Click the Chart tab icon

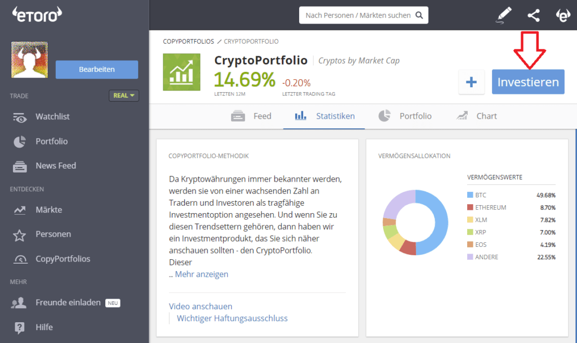462,116
